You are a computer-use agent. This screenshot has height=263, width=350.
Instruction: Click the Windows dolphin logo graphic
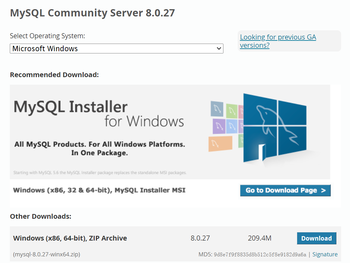click(275, 127)
